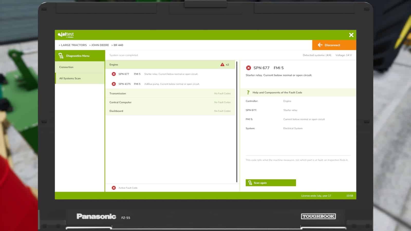Expand the Dashboard system row

click(x=170, y=111)
